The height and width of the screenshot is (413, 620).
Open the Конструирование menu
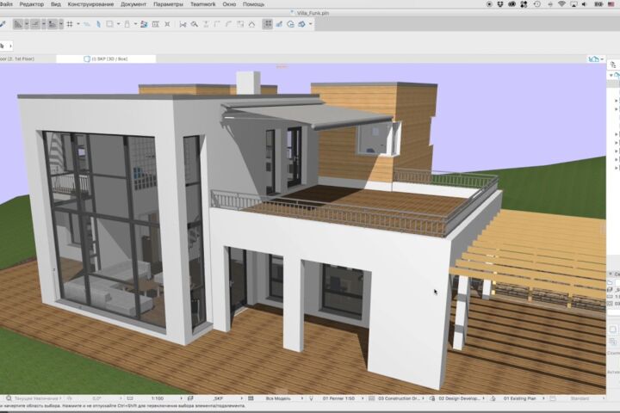point(90,4)
